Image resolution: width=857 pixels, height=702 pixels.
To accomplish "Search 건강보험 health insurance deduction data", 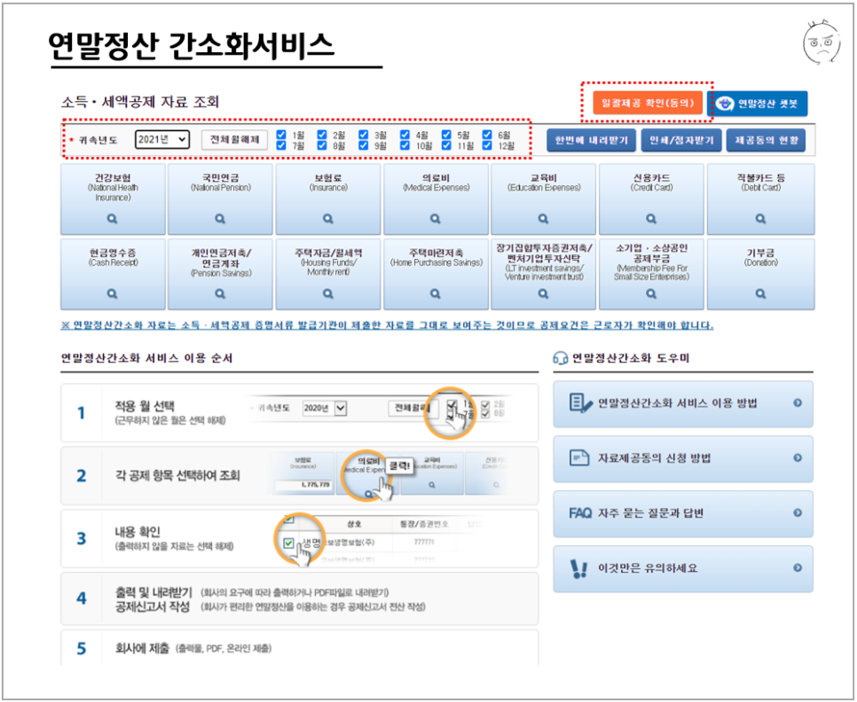I will coord(113,215).
